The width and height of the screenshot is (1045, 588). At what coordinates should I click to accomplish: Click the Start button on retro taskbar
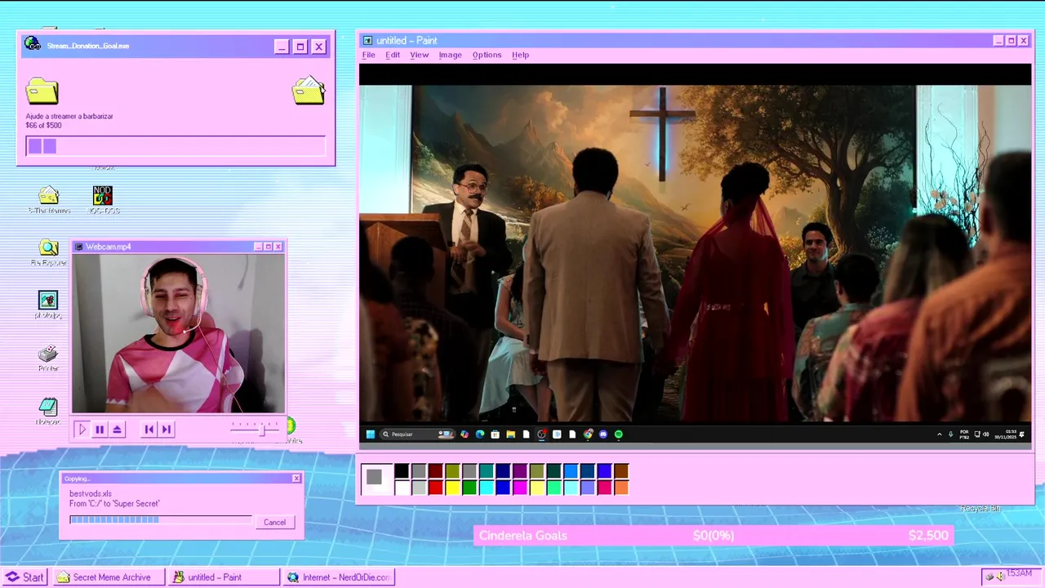pos(25,577)
